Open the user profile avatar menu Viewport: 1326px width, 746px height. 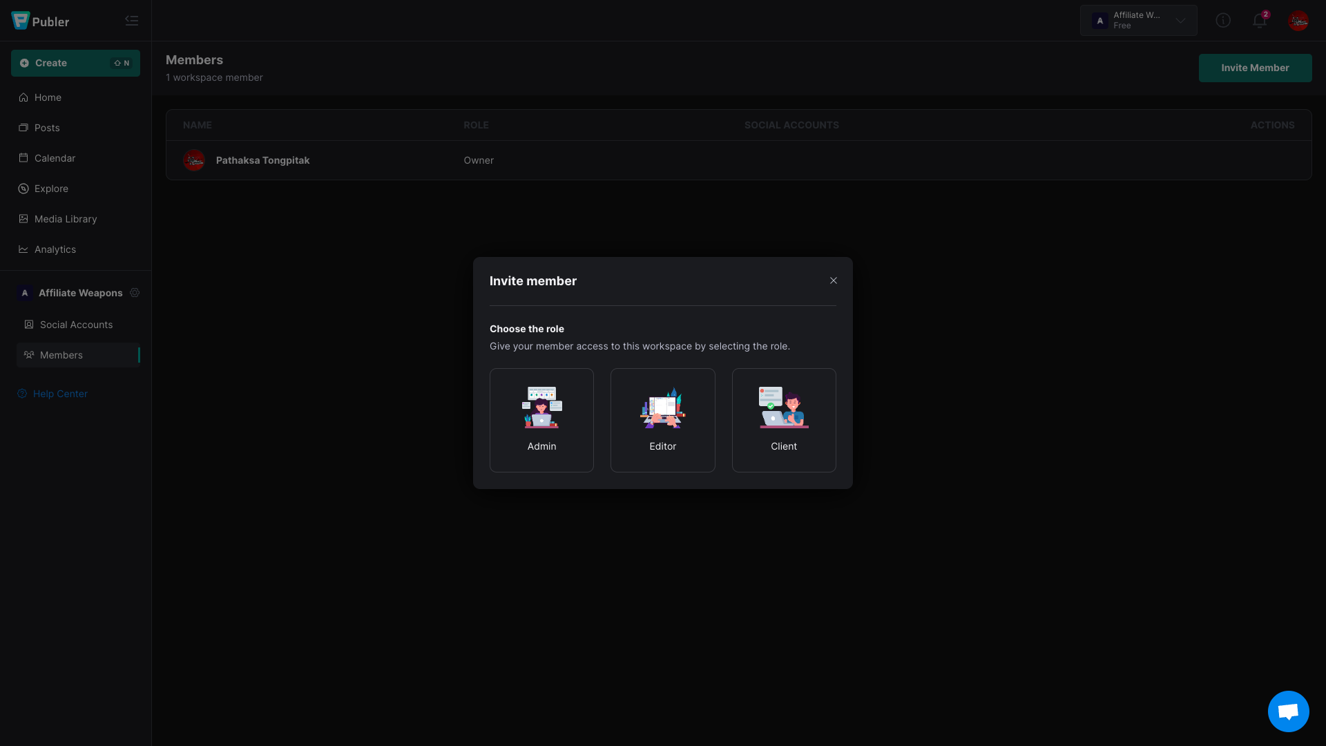click(x=1298, y=21)
